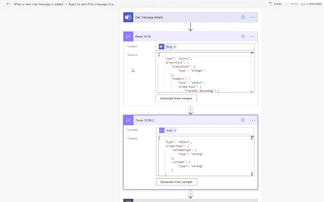Screen dimensions: 324x202
Task: Remove the body token from Parse JSON 2 Content
Action: (175, 130)
